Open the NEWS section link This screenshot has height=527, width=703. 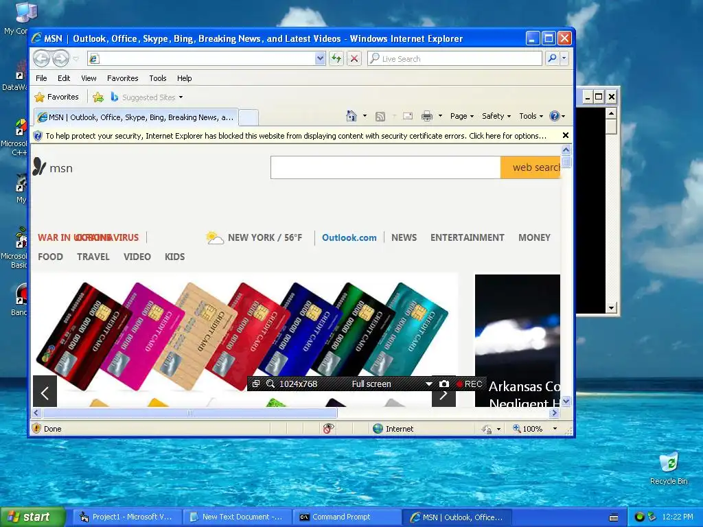[x=404, y=237]
